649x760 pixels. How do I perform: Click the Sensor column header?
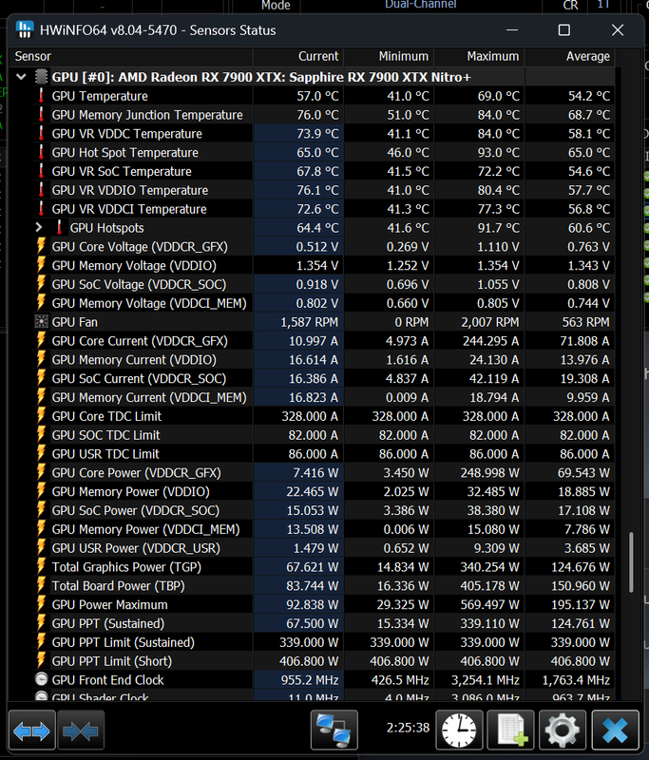(x=131, y=56)
